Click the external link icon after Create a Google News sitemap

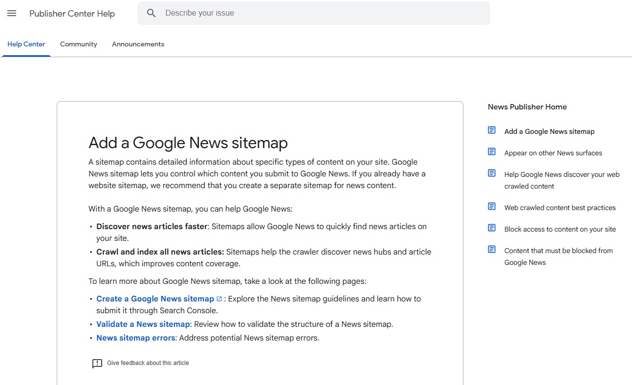point(219,299)
